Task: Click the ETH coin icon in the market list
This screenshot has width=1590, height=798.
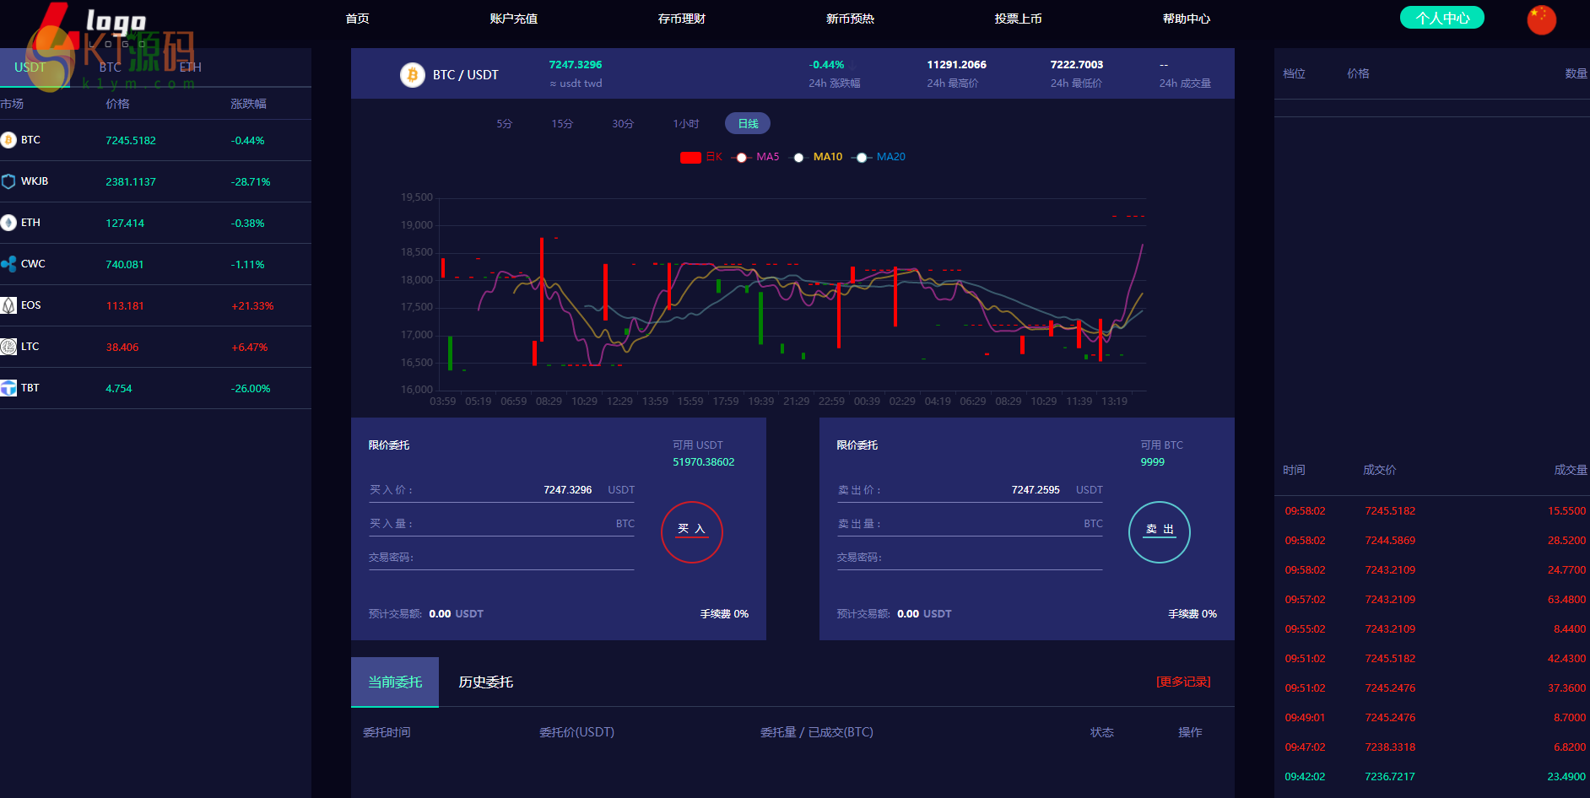Action: [8, 223]
